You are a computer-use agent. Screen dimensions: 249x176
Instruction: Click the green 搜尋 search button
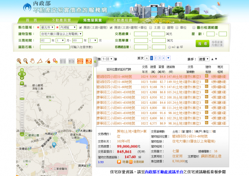(202, 44)
